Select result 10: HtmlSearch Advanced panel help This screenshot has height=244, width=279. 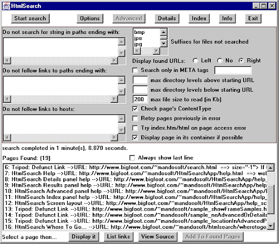pyautogui.click(x=135, y=191)
